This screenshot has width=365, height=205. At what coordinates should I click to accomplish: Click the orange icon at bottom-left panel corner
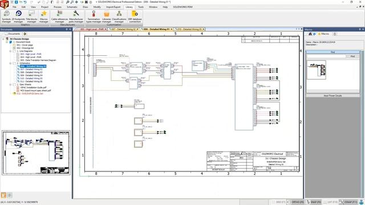pyautogui.click(x=3, y=195)
